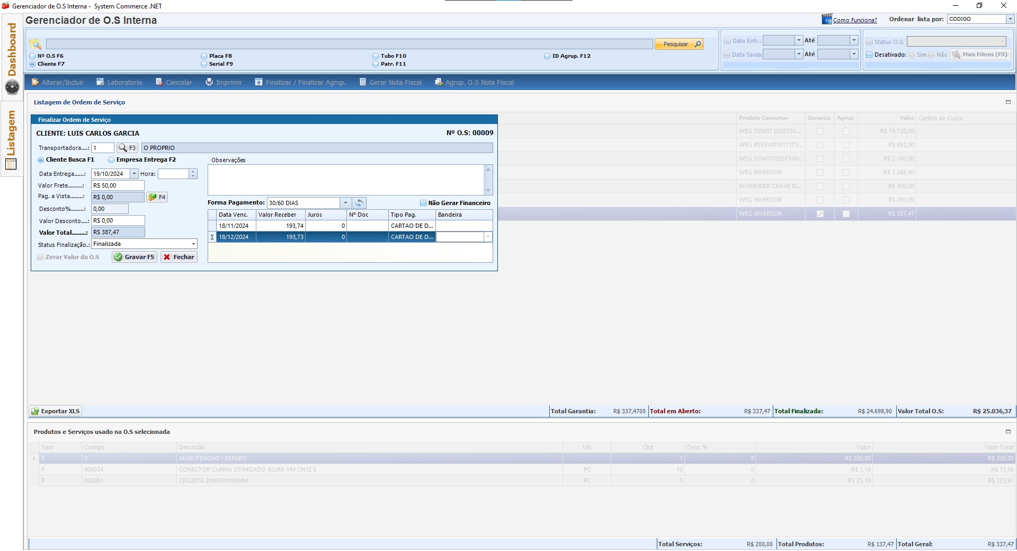The height and width of the screenshot is (551, 1017).
Task: Click the Valor Frete input field
Action: [118, 185]
